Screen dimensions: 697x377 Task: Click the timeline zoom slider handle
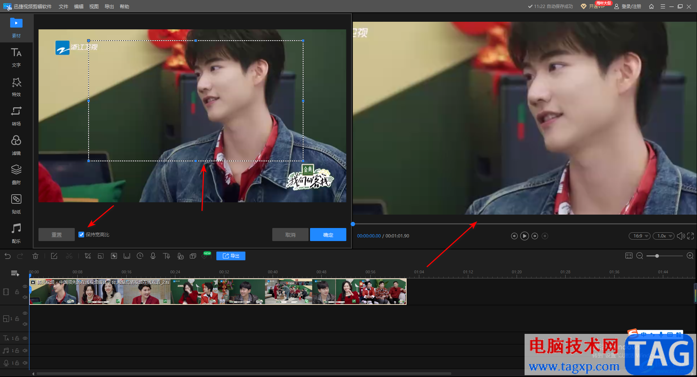(657, 256)
